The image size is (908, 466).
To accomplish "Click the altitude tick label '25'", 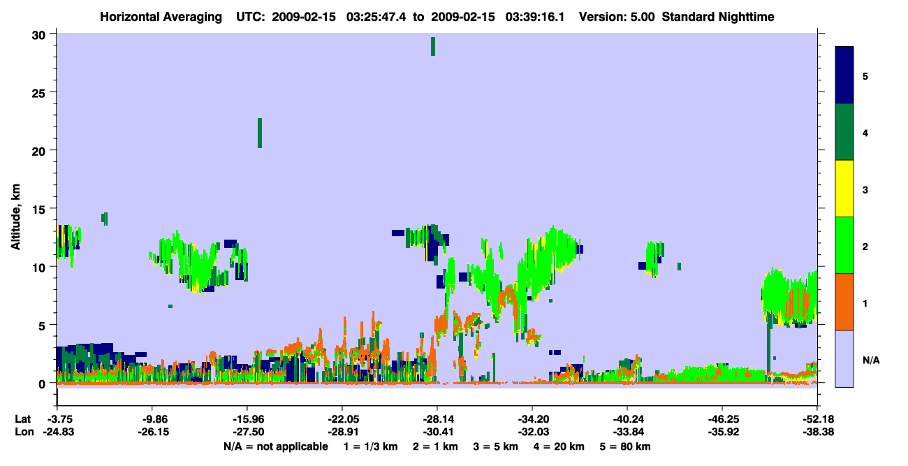I will pyautogui.click(x=41, y=93).
